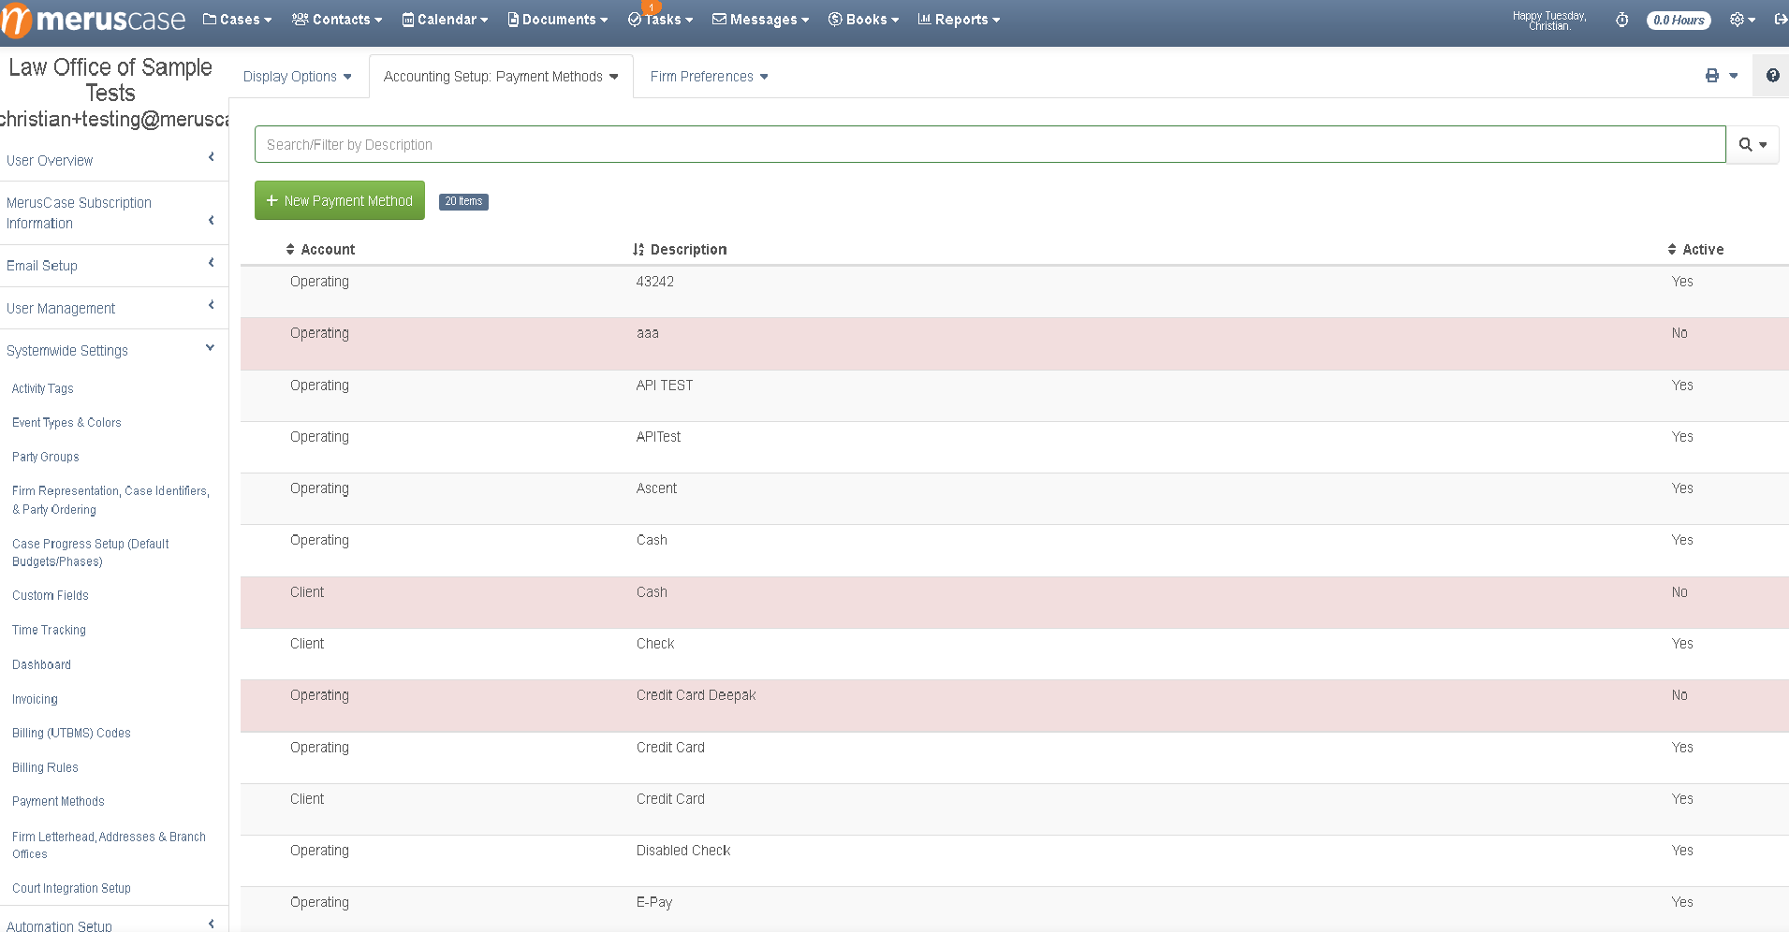Open the Display Options tab
This screenshot has height=932, width=1789.
coord(298,77)
